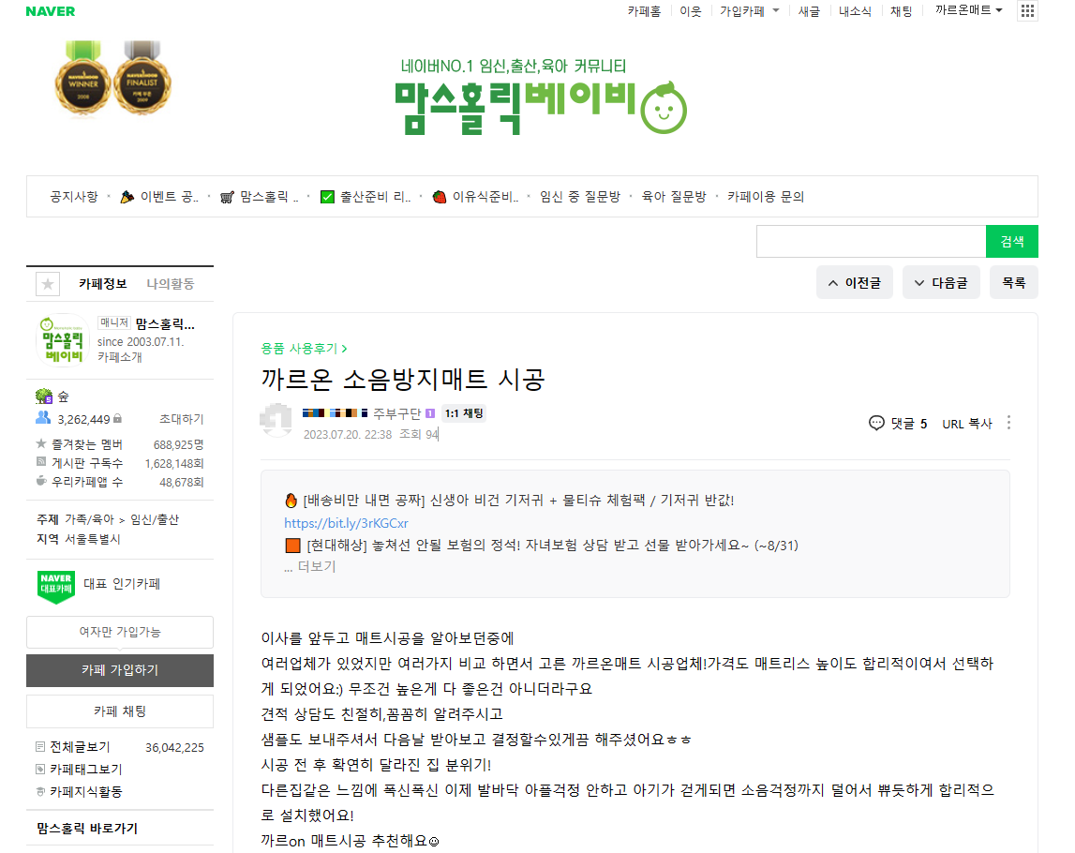Click the 카페 가입하기 button

coord(120,670)
